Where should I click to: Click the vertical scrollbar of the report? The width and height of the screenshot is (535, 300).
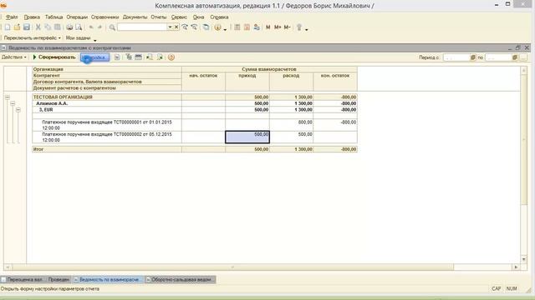click(524, 165)
